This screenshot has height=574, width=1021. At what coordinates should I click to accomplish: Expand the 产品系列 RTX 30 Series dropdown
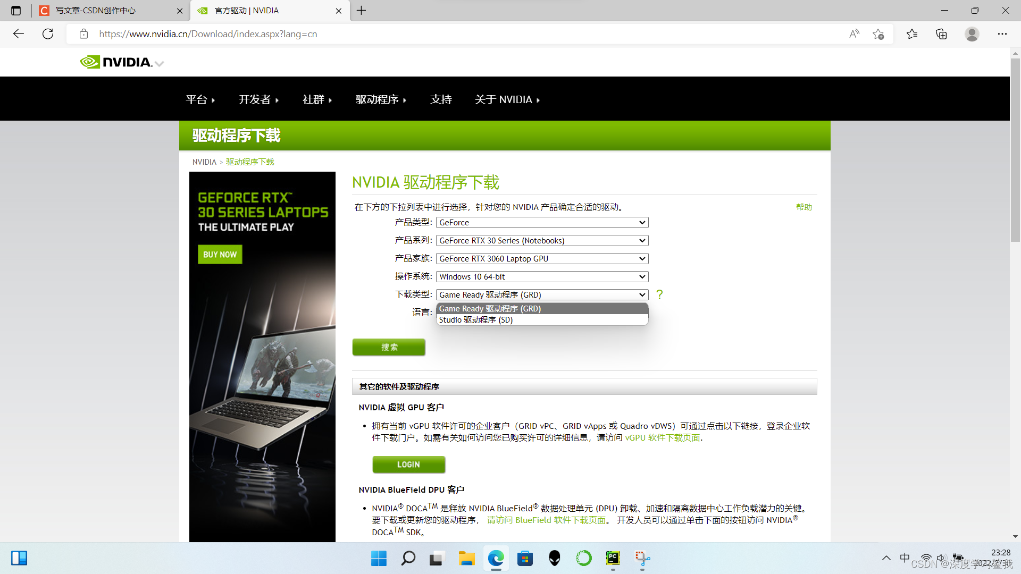click(542, 241)
